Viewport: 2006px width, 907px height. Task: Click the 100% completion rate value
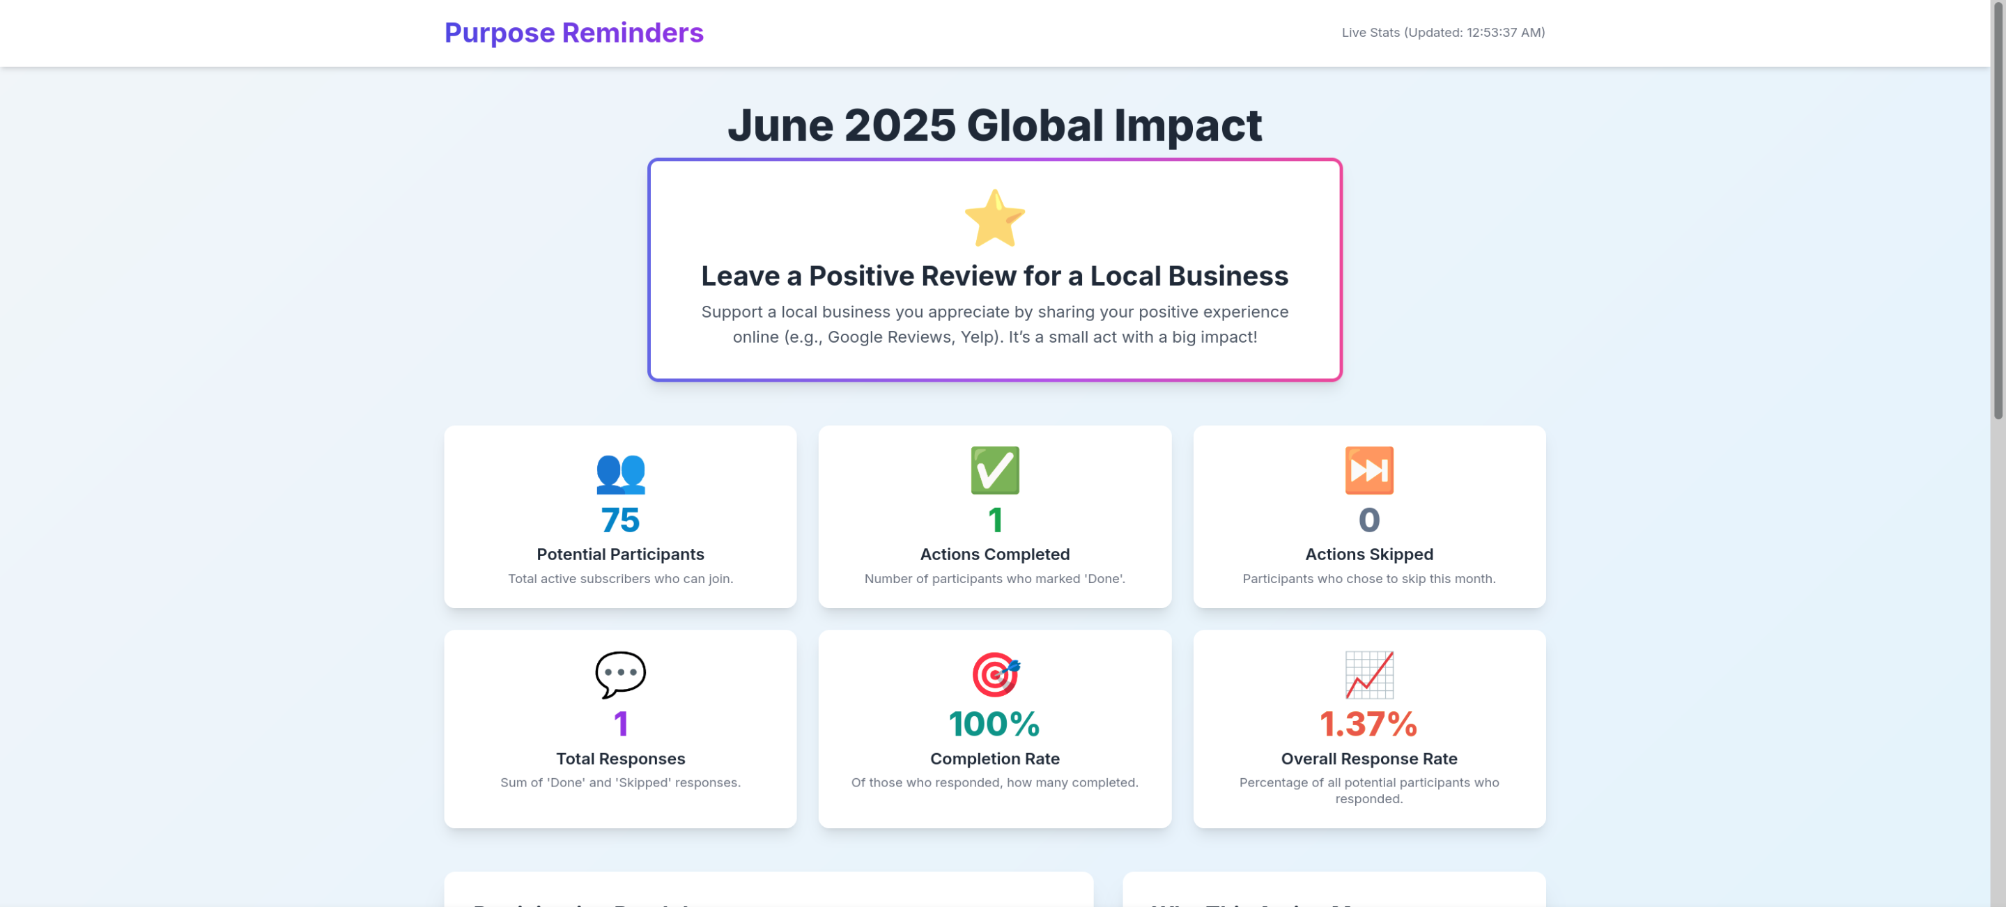coord(994,724)
